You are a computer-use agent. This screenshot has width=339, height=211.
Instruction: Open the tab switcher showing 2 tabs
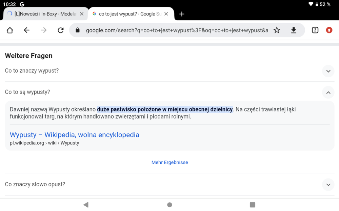click(x=315, y=30)
